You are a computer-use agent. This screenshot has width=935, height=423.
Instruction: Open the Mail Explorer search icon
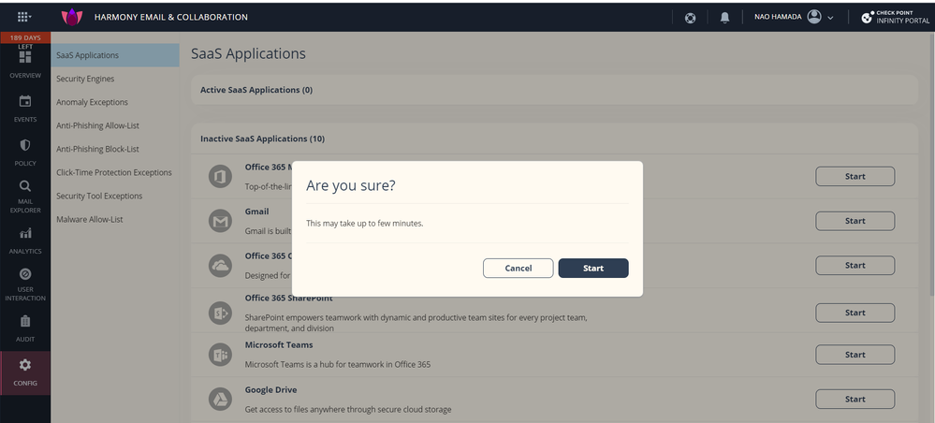click(x=25, y=185)
